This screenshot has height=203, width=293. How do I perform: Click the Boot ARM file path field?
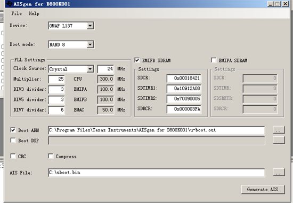pyautogui.click(x=157, y=130)
